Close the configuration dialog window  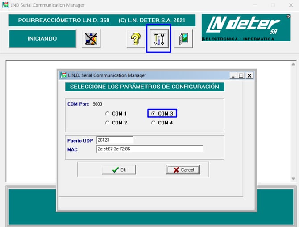[249, 75]
